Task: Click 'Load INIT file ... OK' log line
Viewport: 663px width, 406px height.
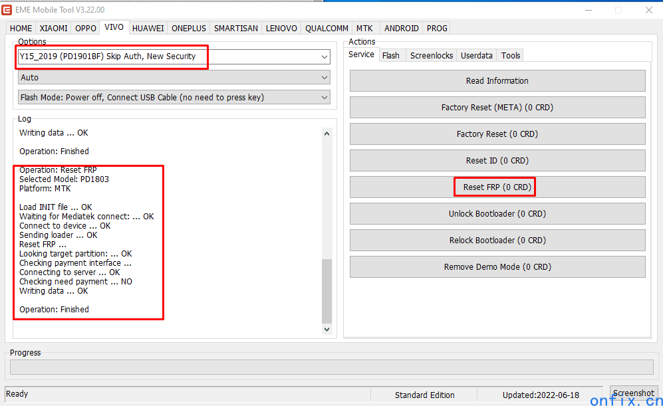Action: coord(55,207)
